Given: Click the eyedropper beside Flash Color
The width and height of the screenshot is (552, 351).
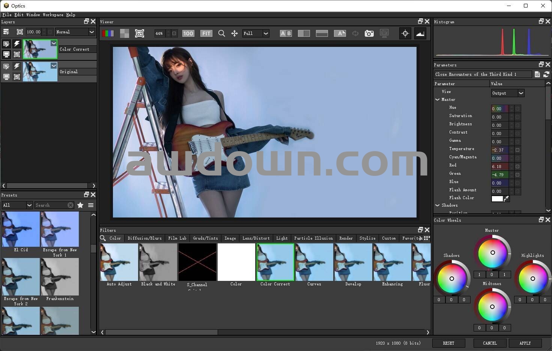Looking at the screenshot, I should click(507, 199).
